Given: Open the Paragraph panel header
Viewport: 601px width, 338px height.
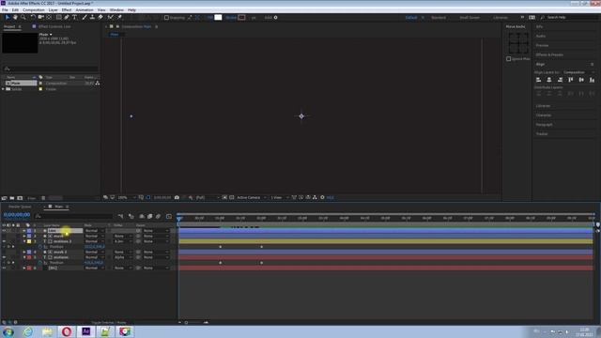Looking at the screenshot, I should click(544, 125).
